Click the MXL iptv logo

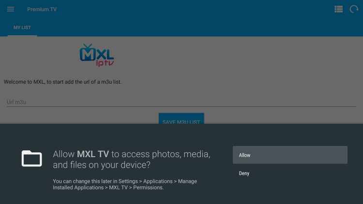tap(97, 55)
